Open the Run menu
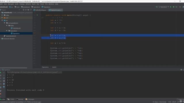The image size is (184, 103). tap(38, 4)
